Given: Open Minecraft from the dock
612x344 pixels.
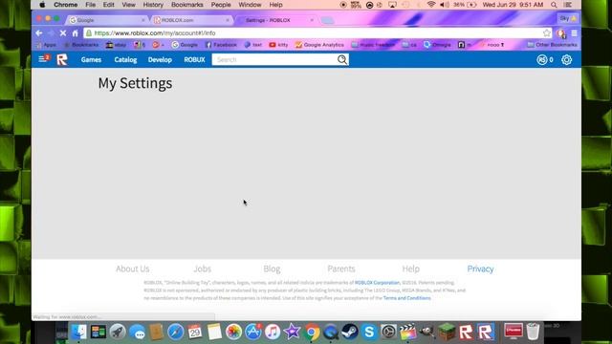Looking at the screenshot, I should coord(447,332).
